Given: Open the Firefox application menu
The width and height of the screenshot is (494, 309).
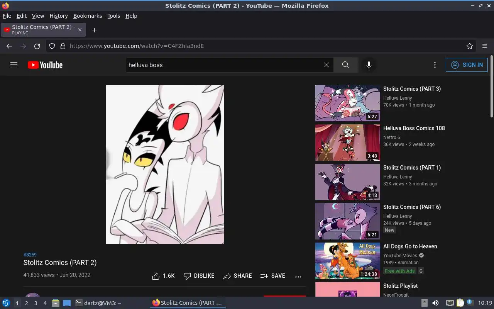Looking at the screenshot, I should point(485,46).
